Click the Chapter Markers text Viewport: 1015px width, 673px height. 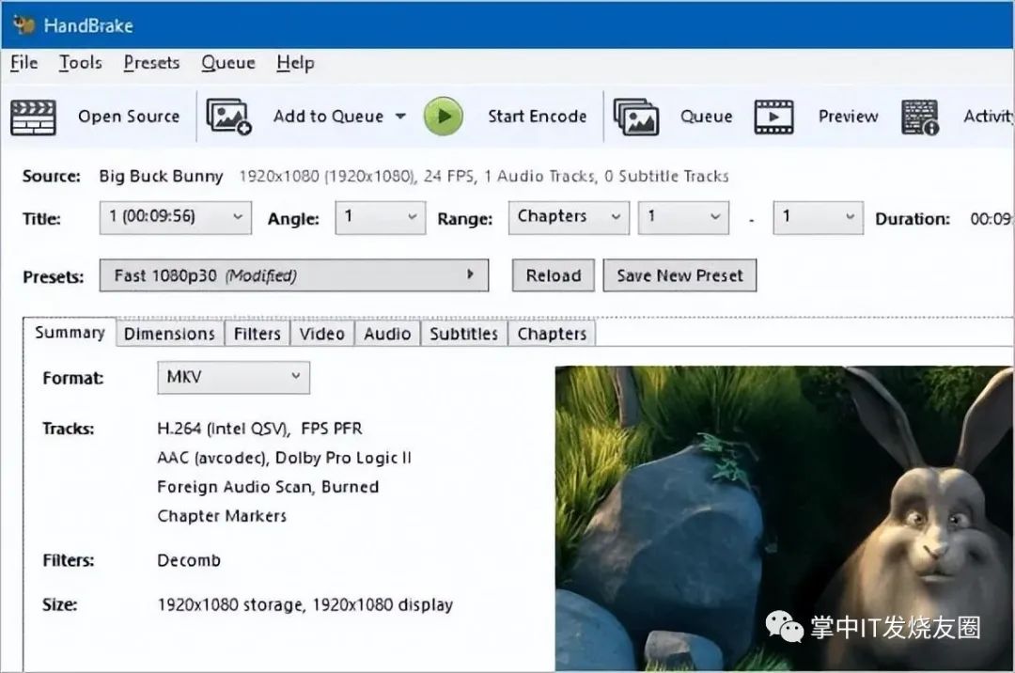click(222, 516)
